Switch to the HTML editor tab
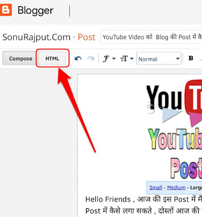The width and height of the screenshot is (202, 217). 53,59
